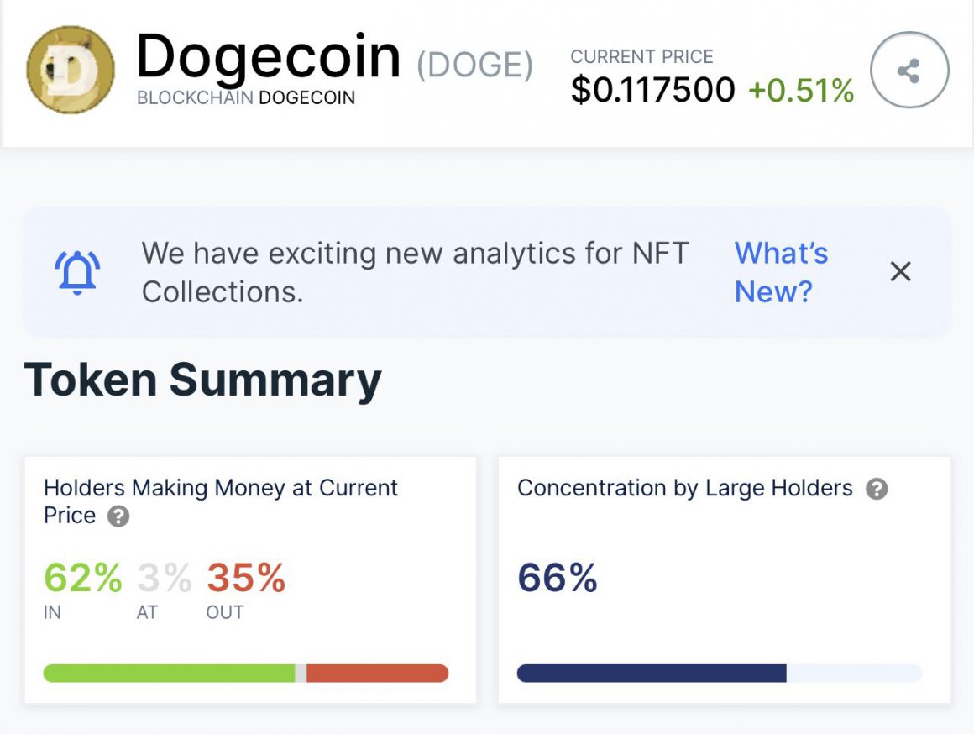The height and width of the screenshot is (734, 974).
Task: Click the red OUT segment of the bar
Action: 378,673
